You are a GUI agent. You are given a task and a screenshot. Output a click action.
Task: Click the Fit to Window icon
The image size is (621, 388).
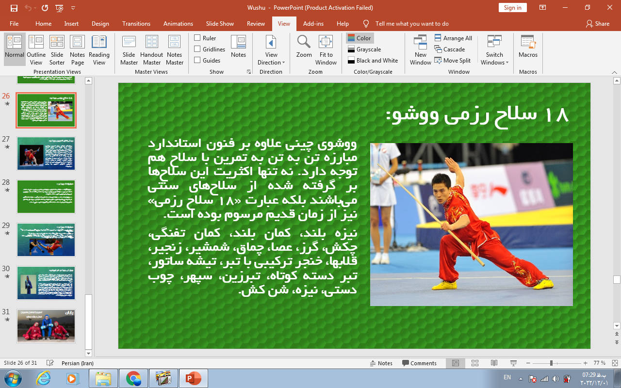click(326, 49)
